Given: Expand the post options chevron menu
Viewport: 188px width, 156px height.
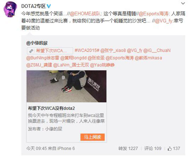Looking at the screenshot, I should [x=183, y=3].
